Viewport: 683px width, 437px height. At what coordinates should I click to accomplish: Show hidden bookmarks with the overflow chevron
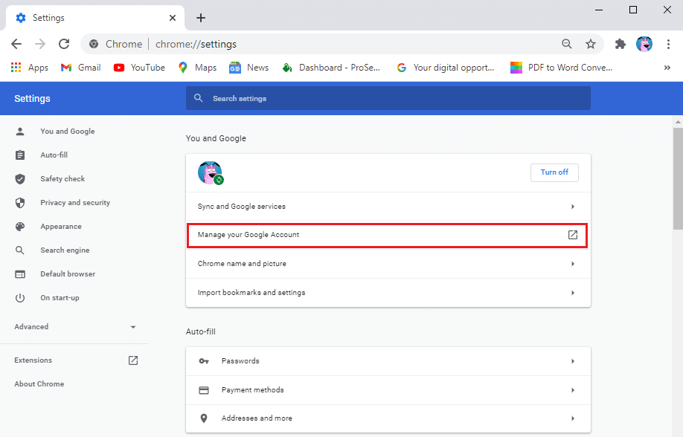pos(667,67)
